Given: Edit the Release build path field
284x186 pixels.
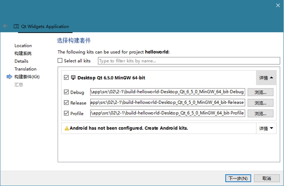Looking at the screenshot, I should coord(167,102).
